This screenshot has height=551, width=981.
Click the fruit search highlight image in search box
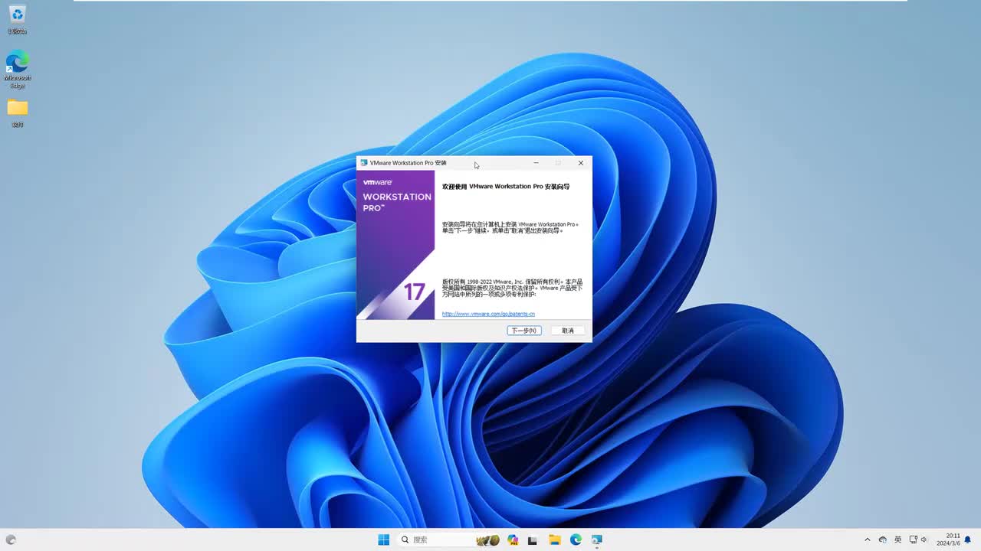488,540
